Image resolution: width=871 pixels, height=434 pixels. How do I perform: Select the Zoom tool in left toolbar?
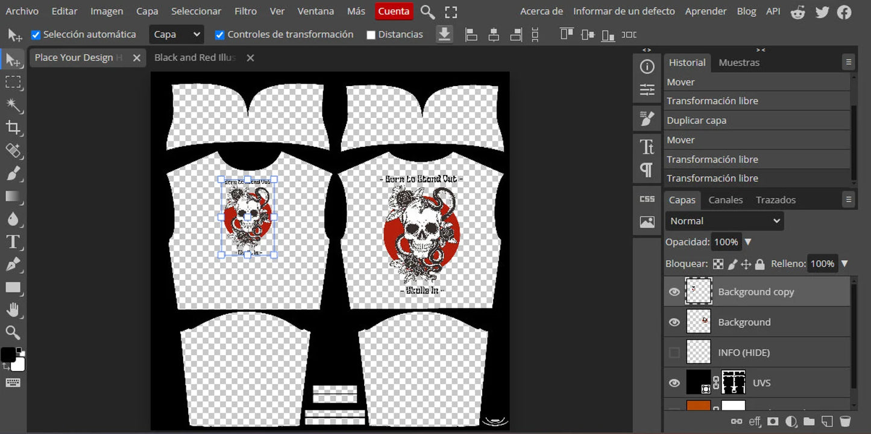tap(13, 332)
